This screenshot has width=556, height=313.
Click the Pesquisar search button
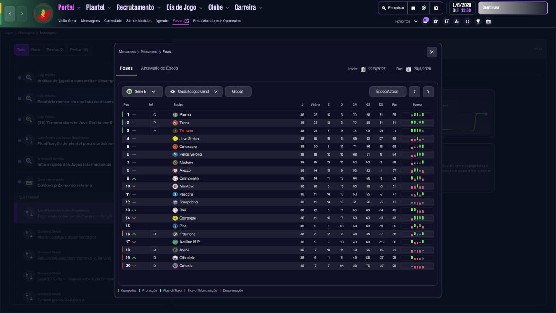click(x=393, y=8)
